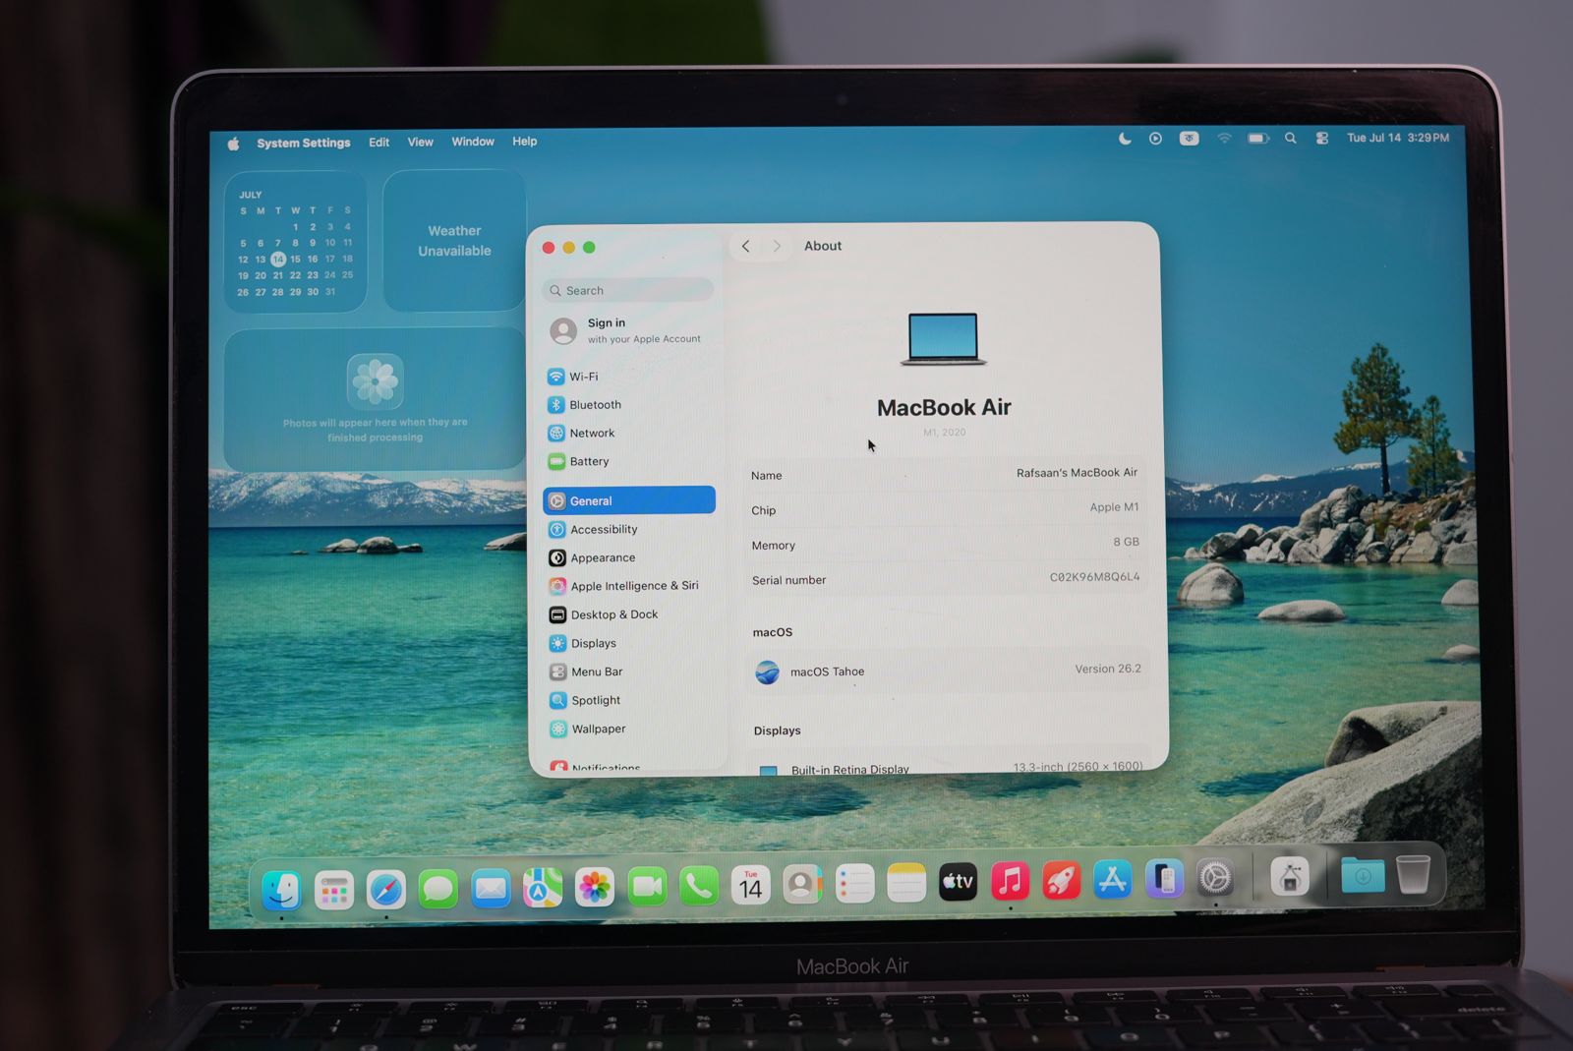This screenshot has height=1051, width=1573.
Task: Click the macOS Tahoe row
Action: click(x=947, y=671)
